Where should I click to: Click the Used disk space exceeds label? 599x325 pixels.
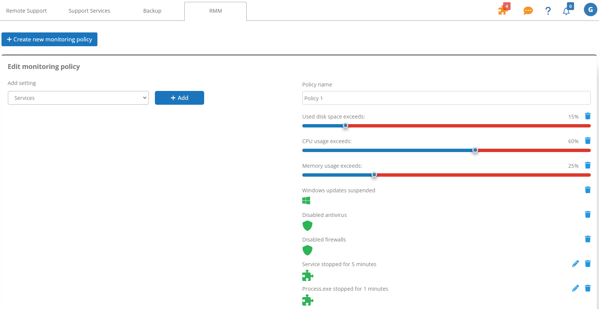point(334,117)
